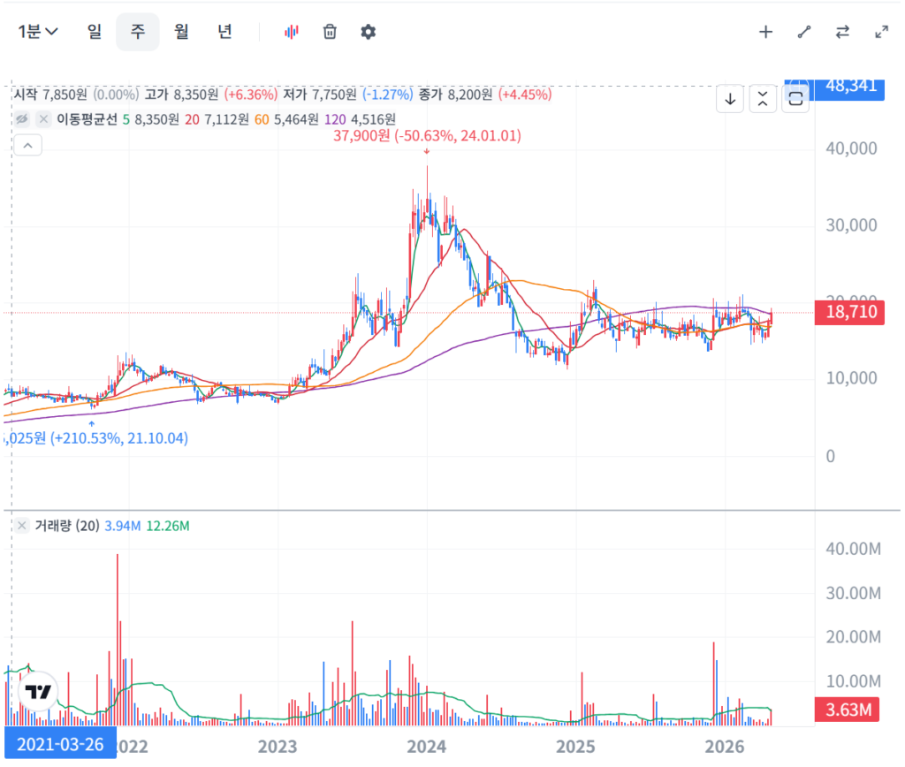Remove the 거래량 volume indicator

(21, 526)
